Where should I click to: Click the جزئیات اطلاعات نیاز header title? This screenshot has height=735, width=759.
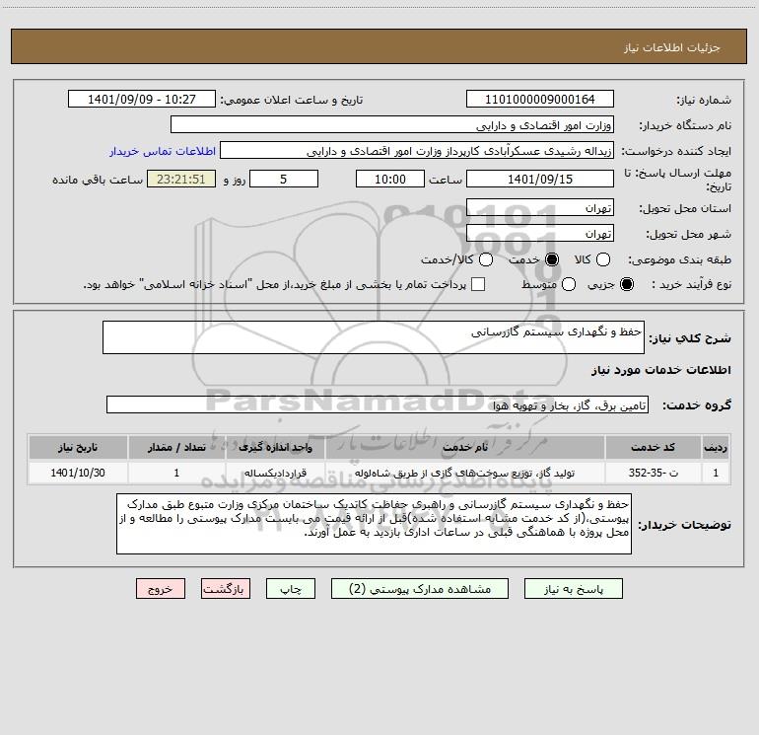(x=672, y=47)
